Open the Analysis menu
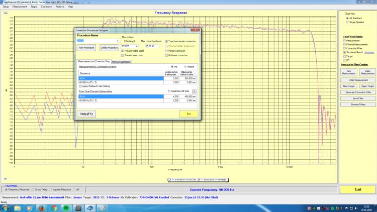377x212 pixels. pos(59,7)
